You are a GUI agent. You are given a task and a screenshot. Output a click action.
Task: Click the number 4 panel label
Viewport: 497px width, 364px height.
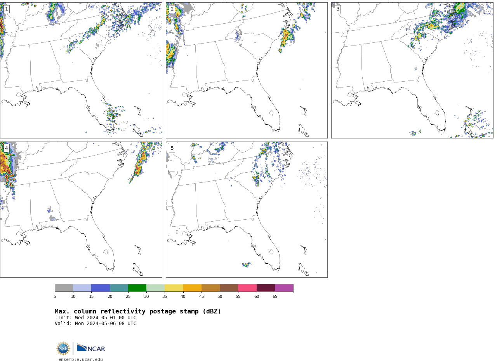pyautogui.click(x=6, y=148)
